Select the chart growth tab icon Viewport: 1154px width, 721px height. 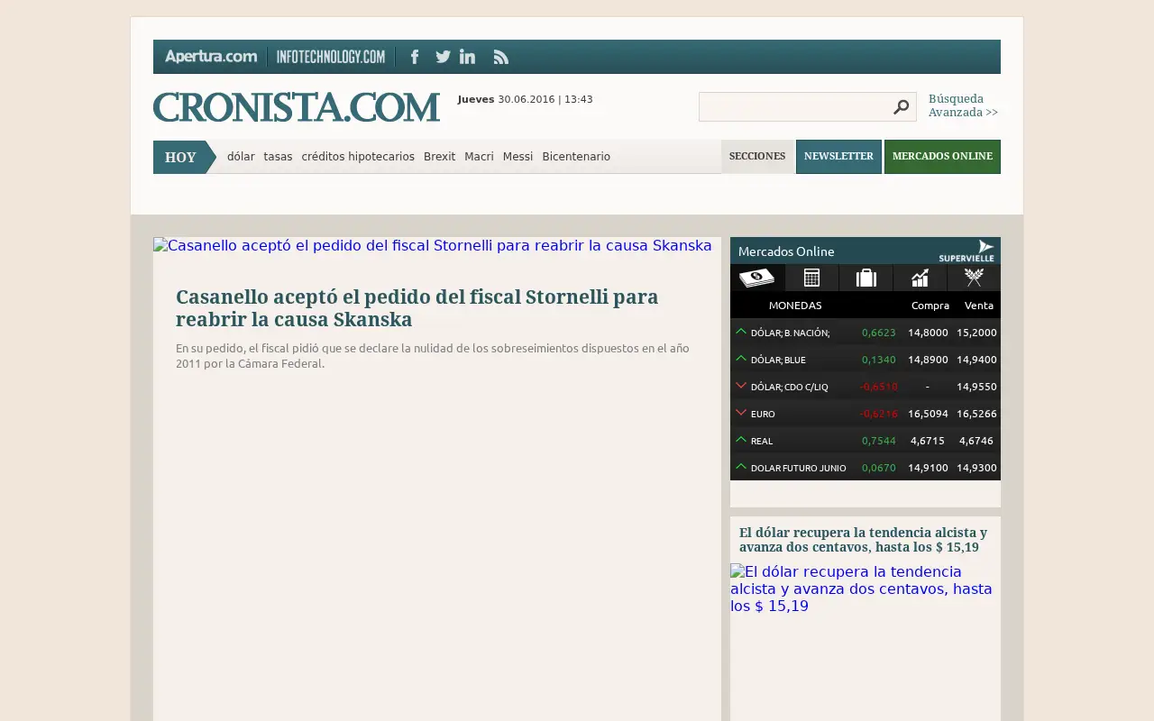[x=920, y=278]
